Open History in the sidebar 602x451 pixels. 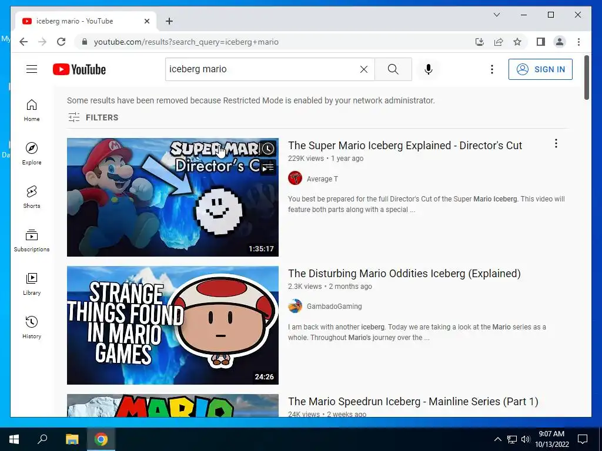(32, 327)
